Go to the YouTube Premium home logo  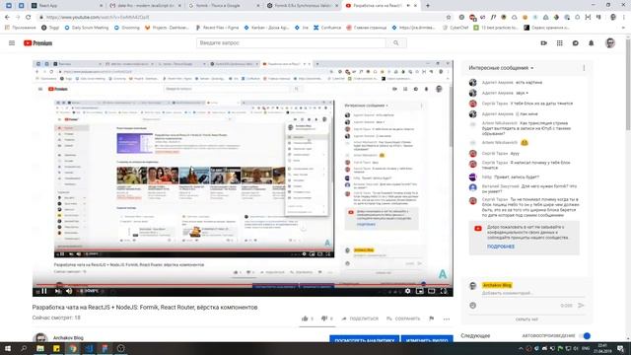tap(37, 43)
